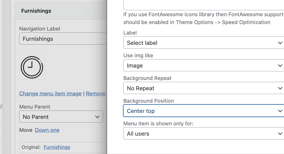Click the resize grip at the left edge

[x=1, y=107]
